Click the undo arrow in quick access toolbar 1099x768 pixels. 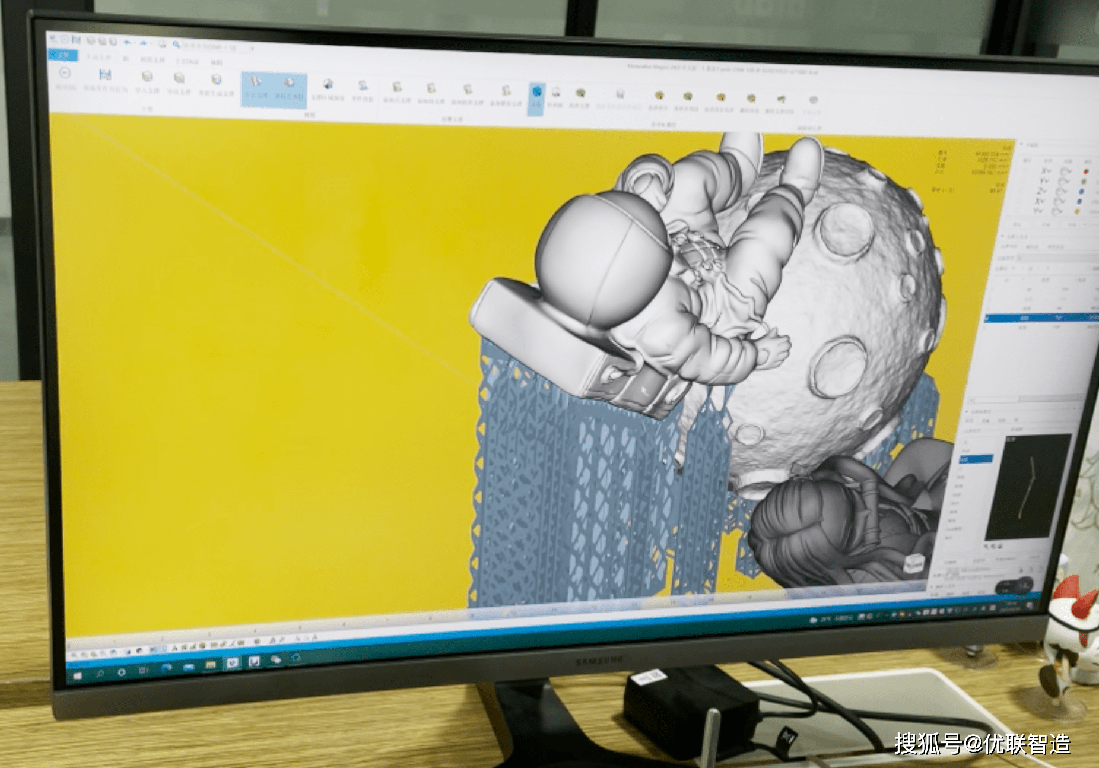click(128, 42)
